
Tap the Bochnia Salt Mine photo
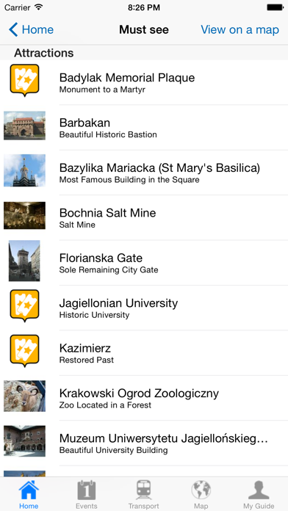point(24,216)
